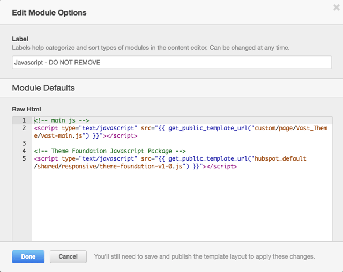Click the Module Defaults heading
This screenshot has height=272, width=343.
(x=43, y=88)
